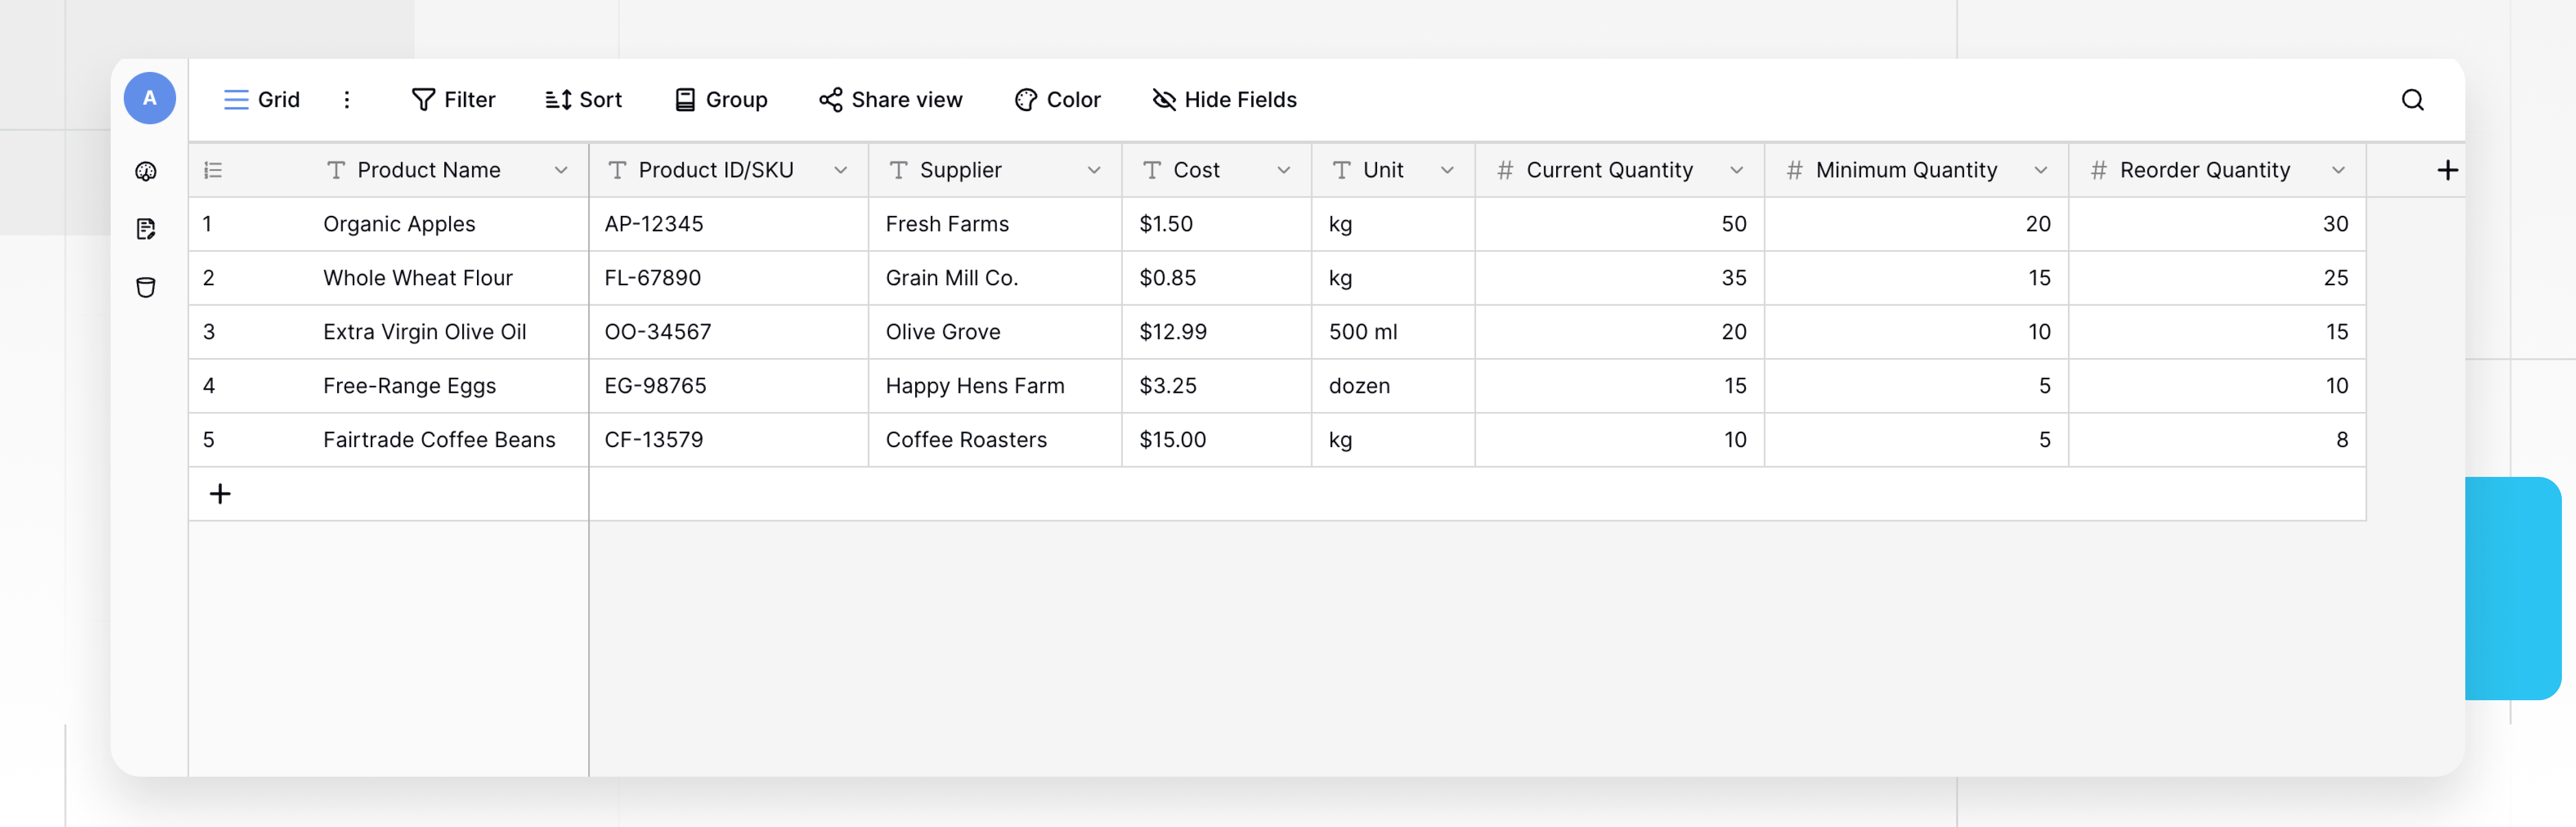The image size is (2576, 827).
Task: Open the search in this grid
Action: [x=2412, y=99]
